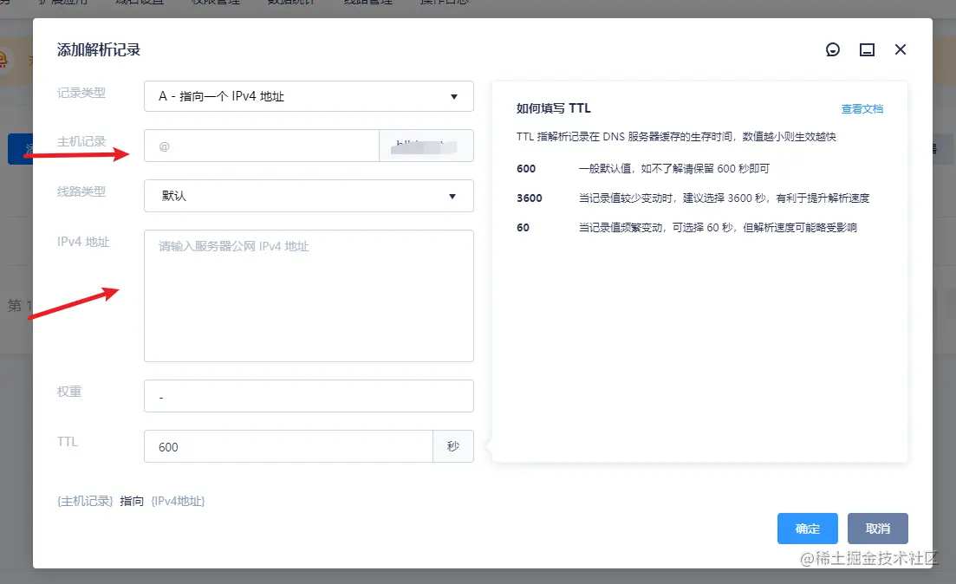Open the feedback chat icon in dialog header

(x=832, y=50)
